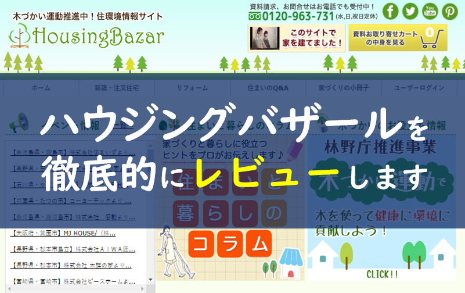View the 資料お取り寄せカート contents

point(398,38)
